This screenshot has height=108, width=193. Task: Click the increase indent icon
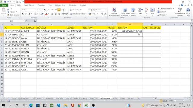click(x=67, y=14)
